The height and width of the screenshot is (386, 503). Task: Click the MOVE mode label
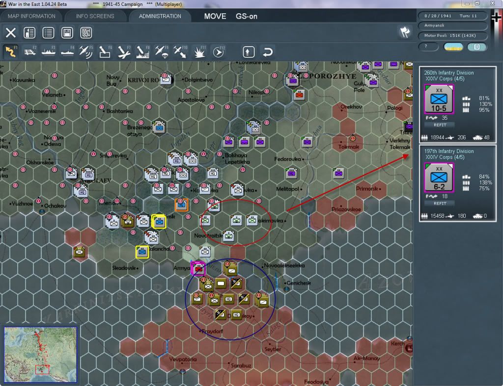click(215, 16)
